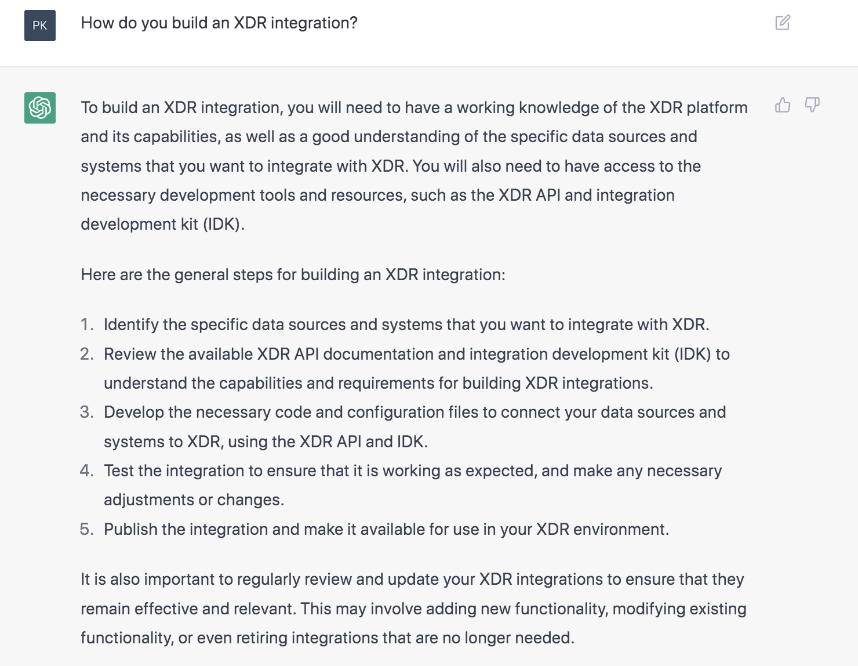Click the list number '4.' marker
858x666 pixels.
(87, 470)
